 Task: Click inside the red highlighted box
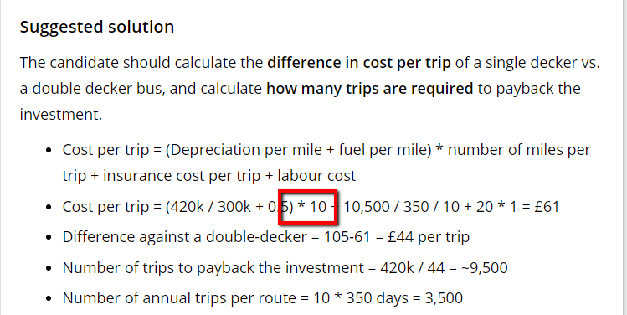308,207
